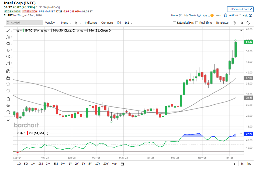
Task: Open the Weekly frequency dropdown
Action: coord(51,23)
